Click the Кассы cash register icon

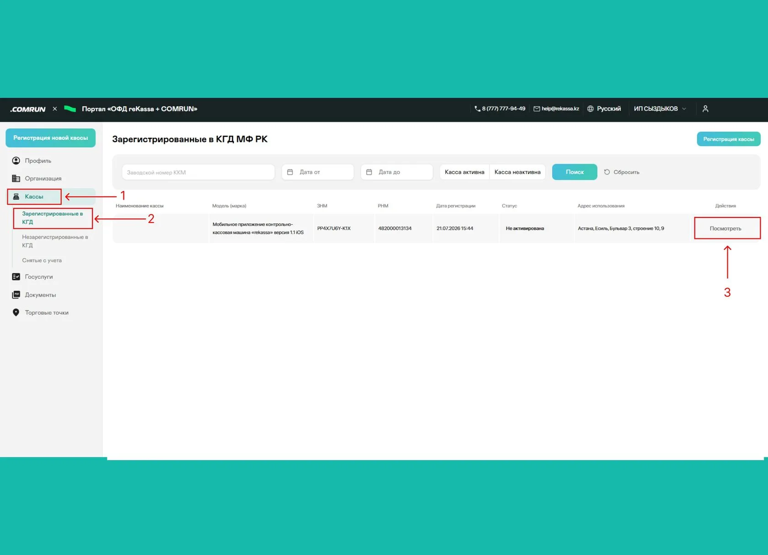(16, 196)
